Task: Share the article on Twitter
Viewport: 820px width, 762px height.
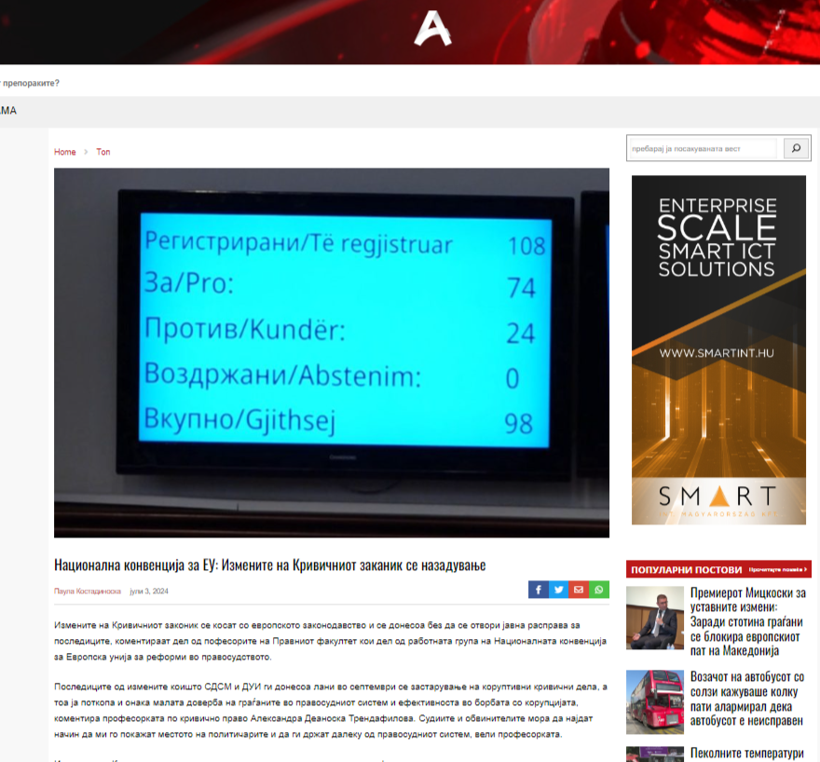Action: (558, 590)
